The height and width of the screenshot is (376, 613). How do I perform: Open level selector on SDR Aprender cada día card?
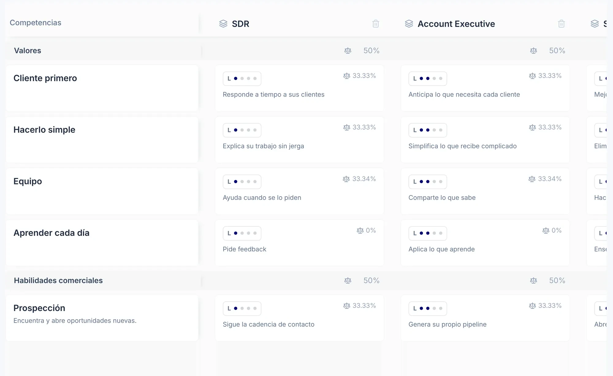point(242,233)
